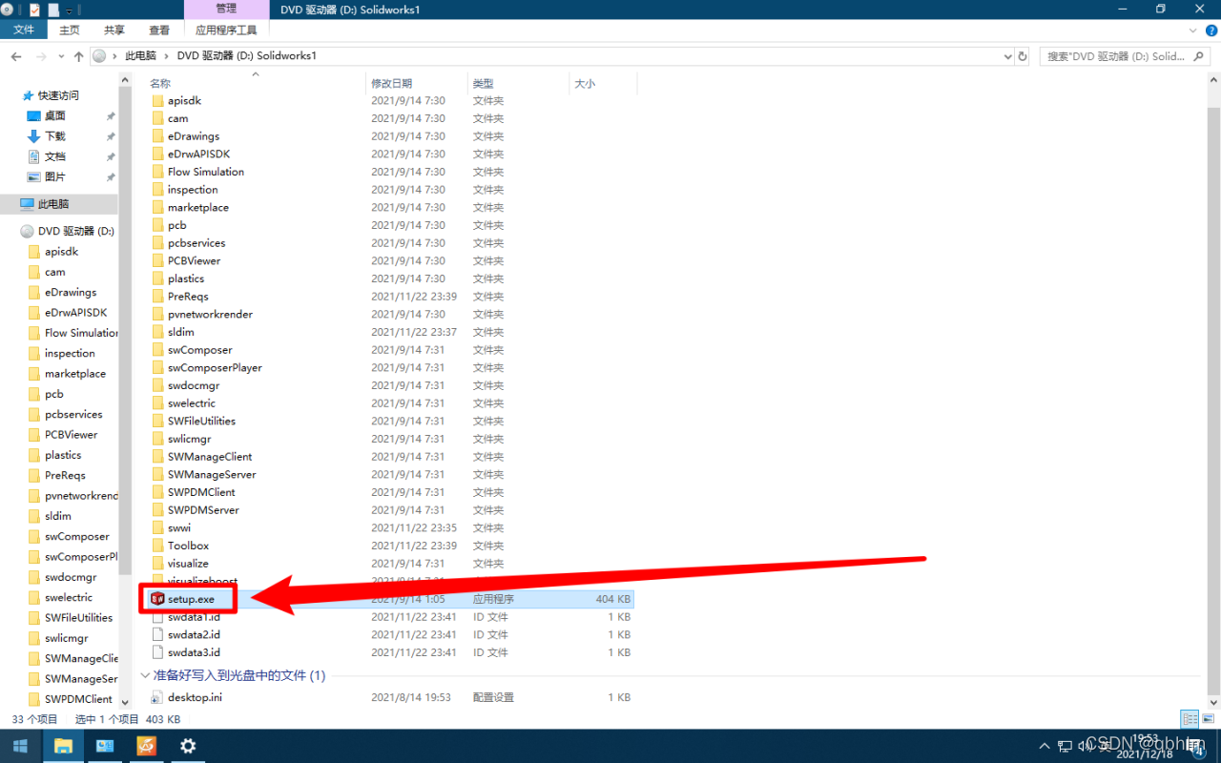Screen dimensions: 1221x763
Task: Click the Pictures icon in Quick access
Action: (x=34, y=176)
